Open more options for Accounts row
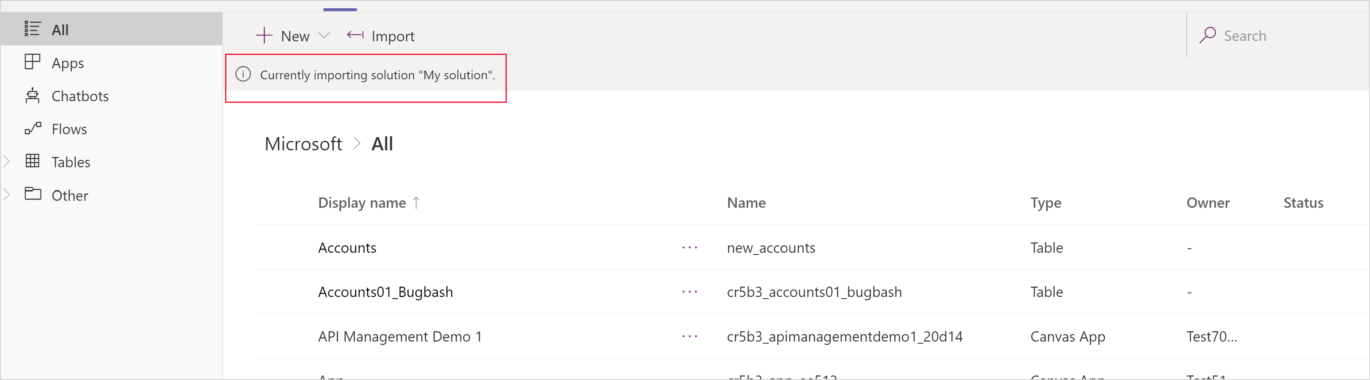 click(x=689, y=248)
